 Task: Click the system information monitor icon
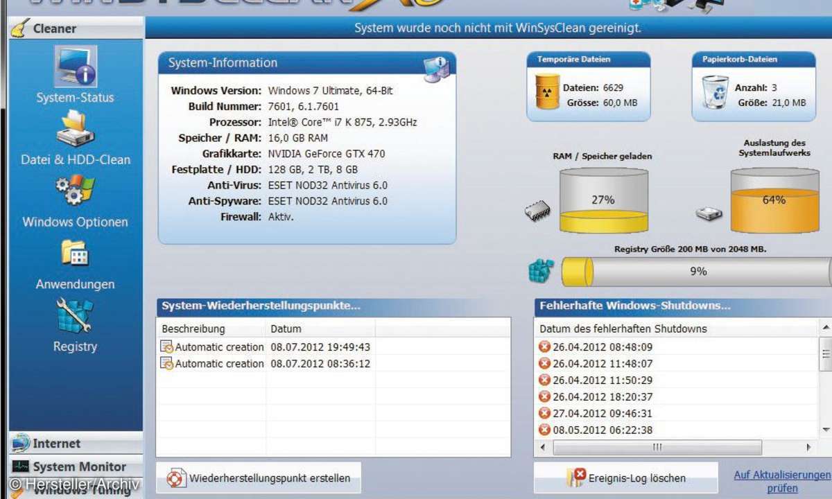[437, 69]
